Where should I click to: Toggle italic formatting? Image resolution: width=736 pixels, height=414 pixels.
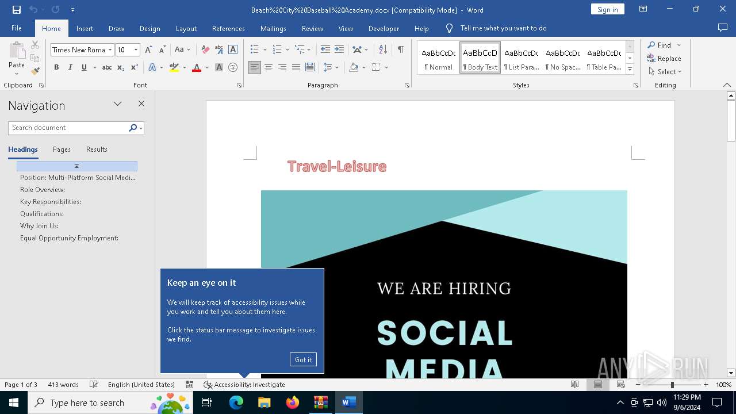click(x=70, y=67)
